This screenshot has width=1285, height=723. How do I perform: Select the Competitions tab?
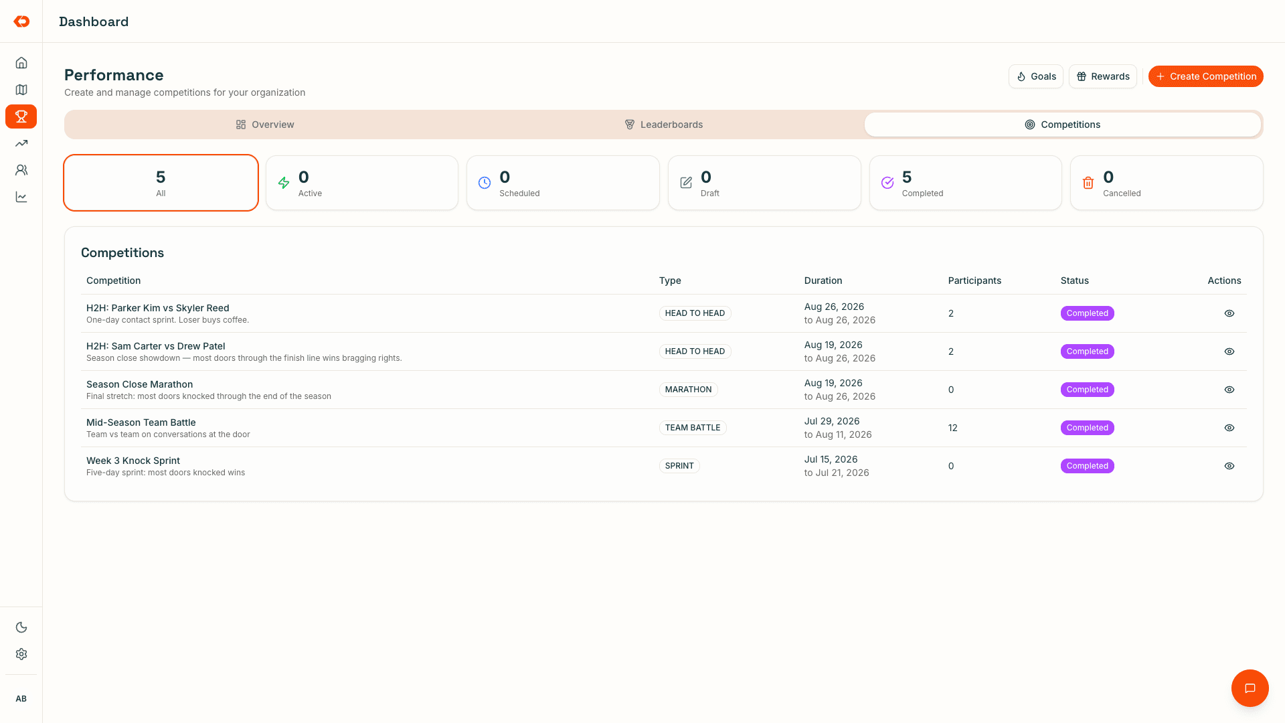coord(1063,125)
